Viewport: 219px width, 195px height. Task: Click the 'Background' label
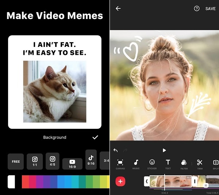tap(55, 137)
